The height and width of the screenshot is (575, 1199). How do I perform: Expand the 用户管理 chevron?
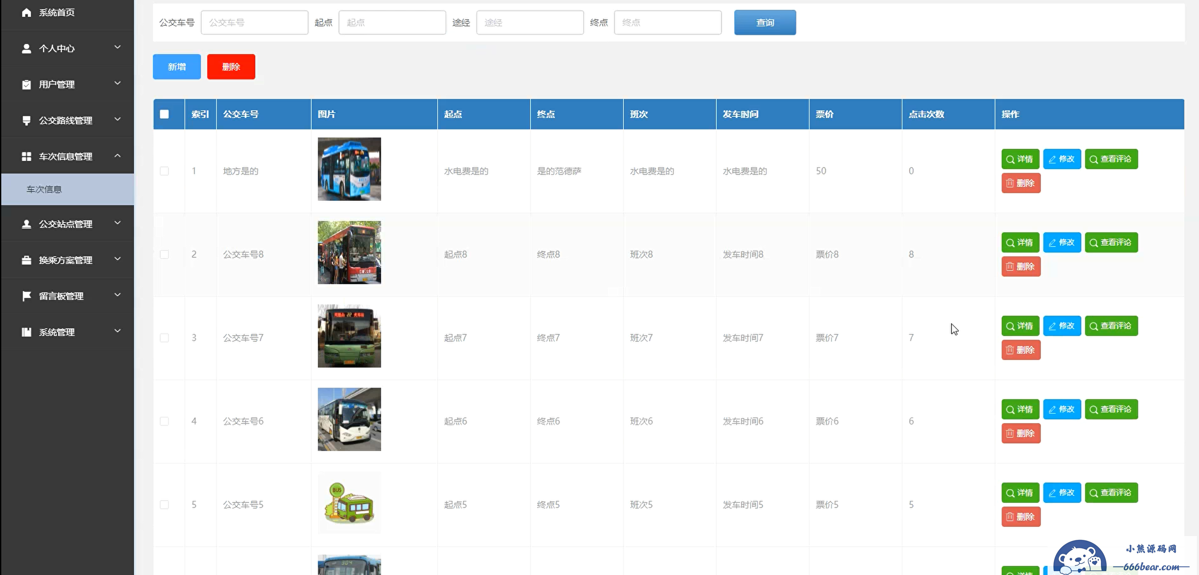117,83
